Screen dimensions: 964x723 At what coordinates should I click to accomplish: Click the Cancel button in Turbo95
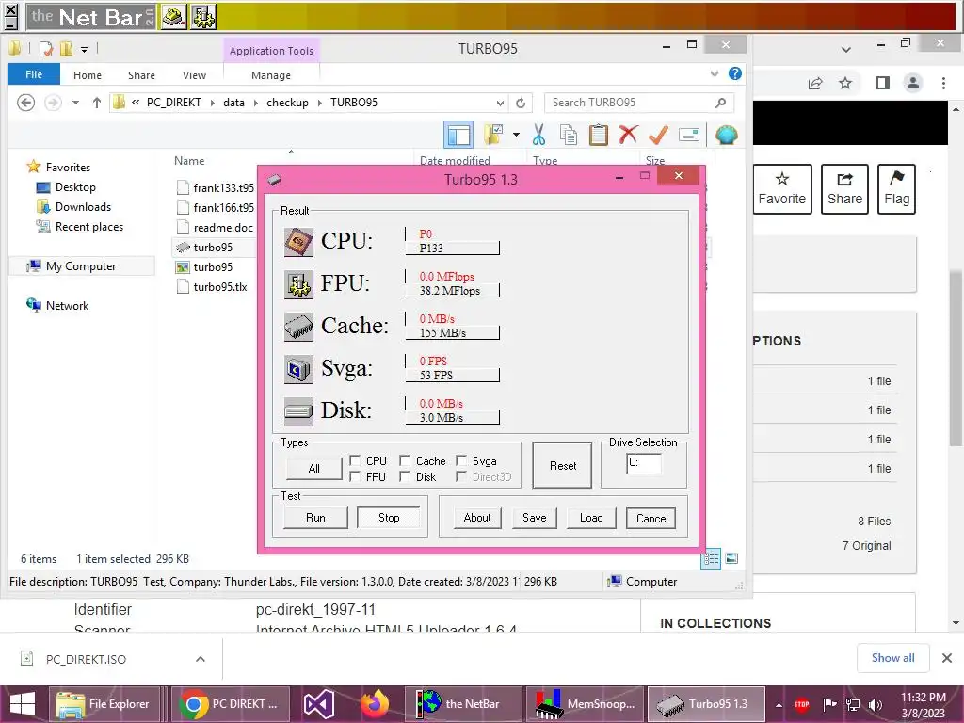[651, 519]
